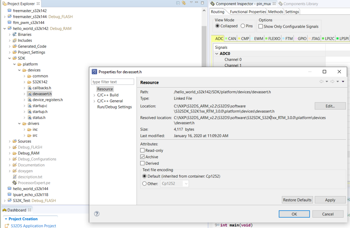Viewport: 350px width, 228px height.
Task: Select startup.c file icon
Action: [29, 106]
